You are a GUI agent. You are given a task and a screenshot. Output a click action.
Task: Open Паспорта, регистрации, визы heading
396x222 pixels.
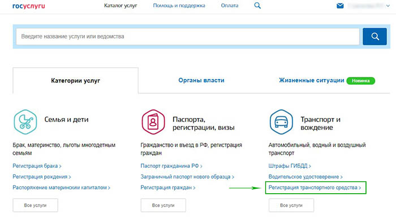click(204, 123)
